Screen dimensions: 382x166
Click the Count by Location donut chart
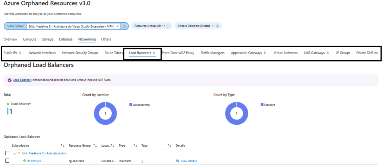coord(105,114)
